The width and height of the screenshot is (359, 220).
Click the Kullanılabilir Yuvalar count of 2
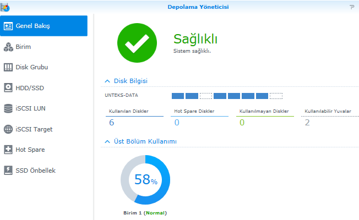(307, 122)
